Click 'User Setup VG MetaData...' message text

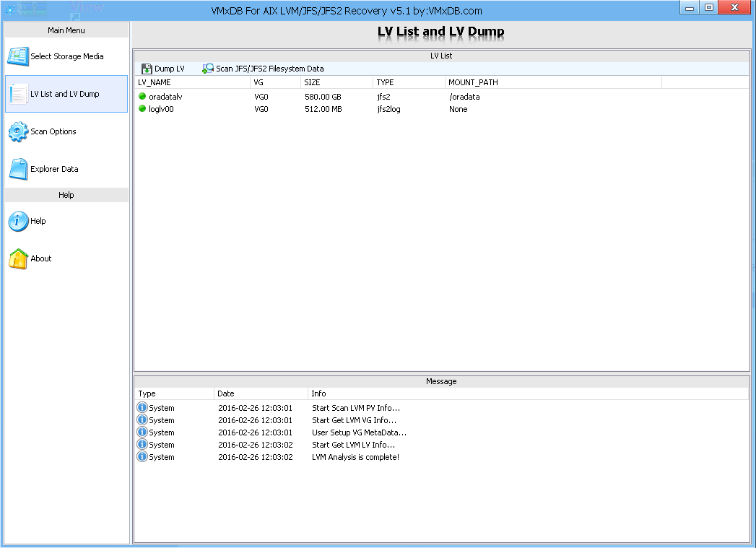coord(359,432)
